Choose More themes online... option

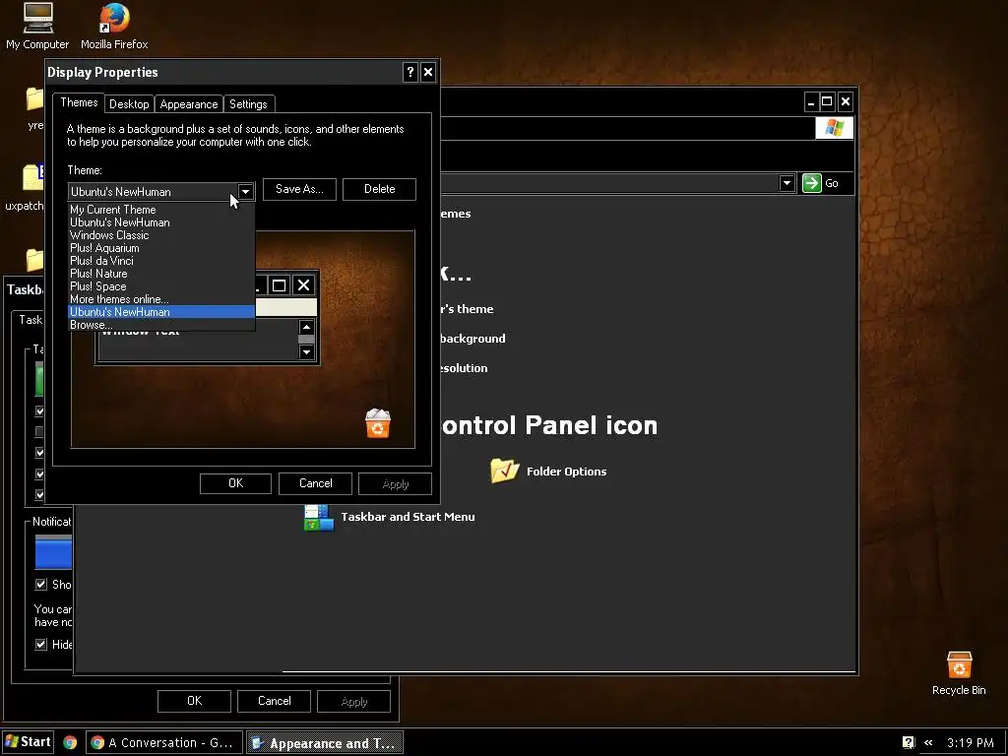pyautogui.click(x=161, y=299)
